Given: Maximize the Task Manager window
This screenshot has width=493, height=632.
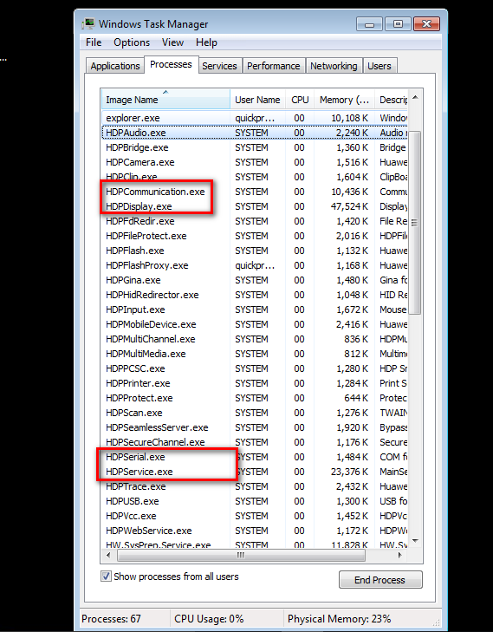Looking at the screenshot, I should pos(398,23).
